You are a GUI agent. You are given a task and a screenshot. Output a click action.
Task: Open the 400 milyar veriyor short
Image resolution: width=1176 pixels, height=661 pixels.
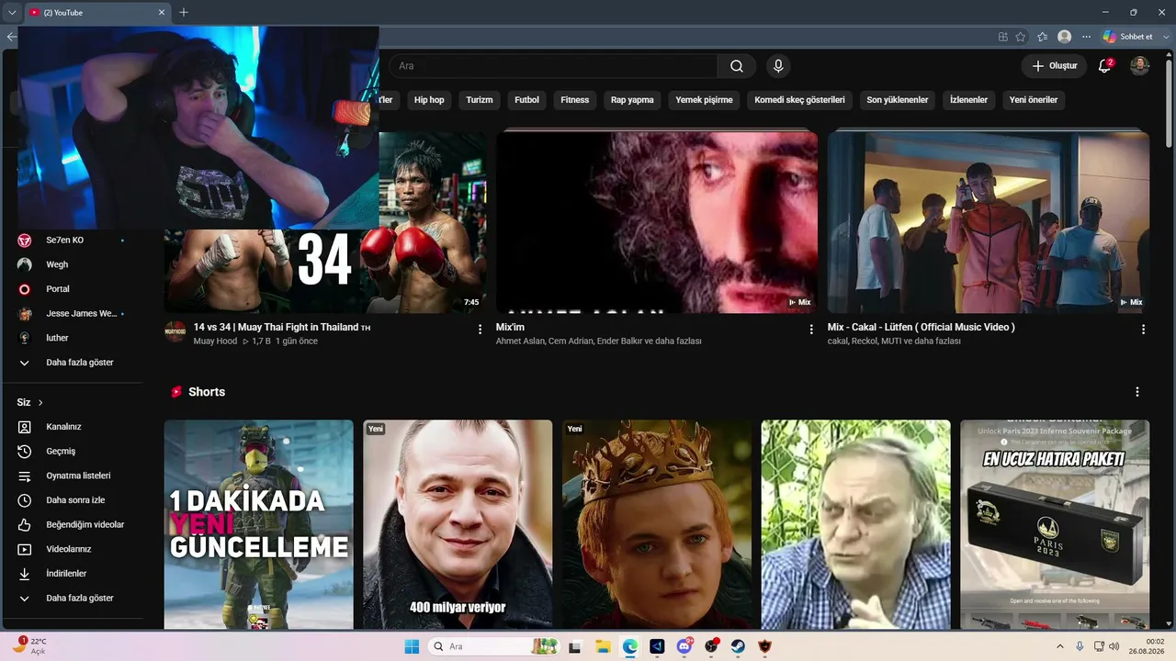point(458,524)
